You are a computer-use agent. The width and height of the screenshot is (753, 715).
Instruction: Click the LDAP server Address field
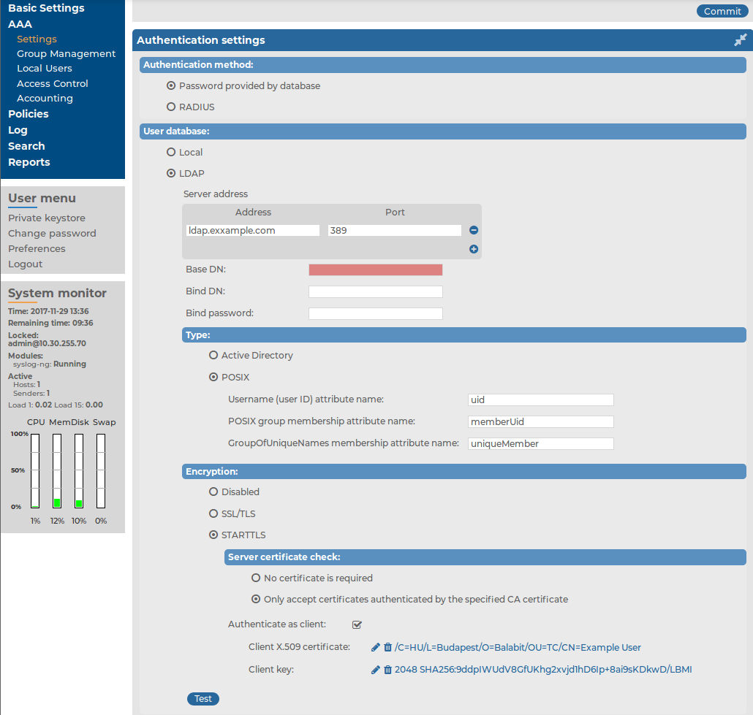click(253, 230)
